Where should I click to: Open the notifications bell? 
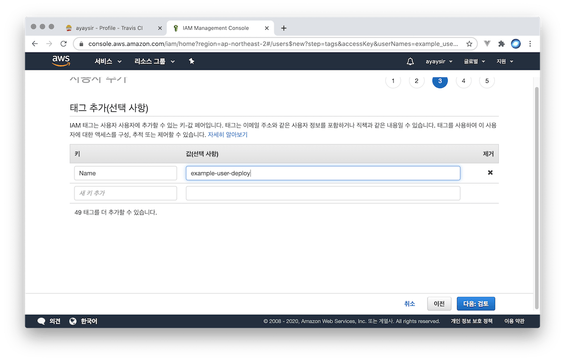click(410, 61)
